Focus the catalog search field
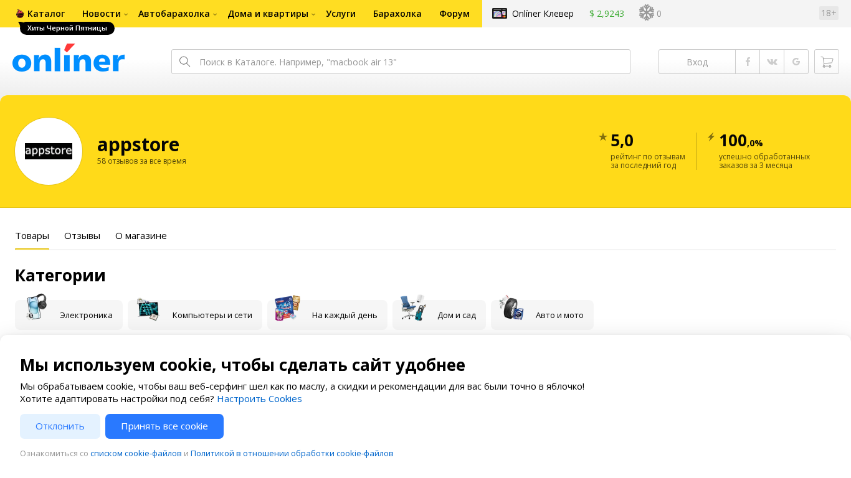Image resolution: width=851 pixels, height=478 pixels. [401, 62]
